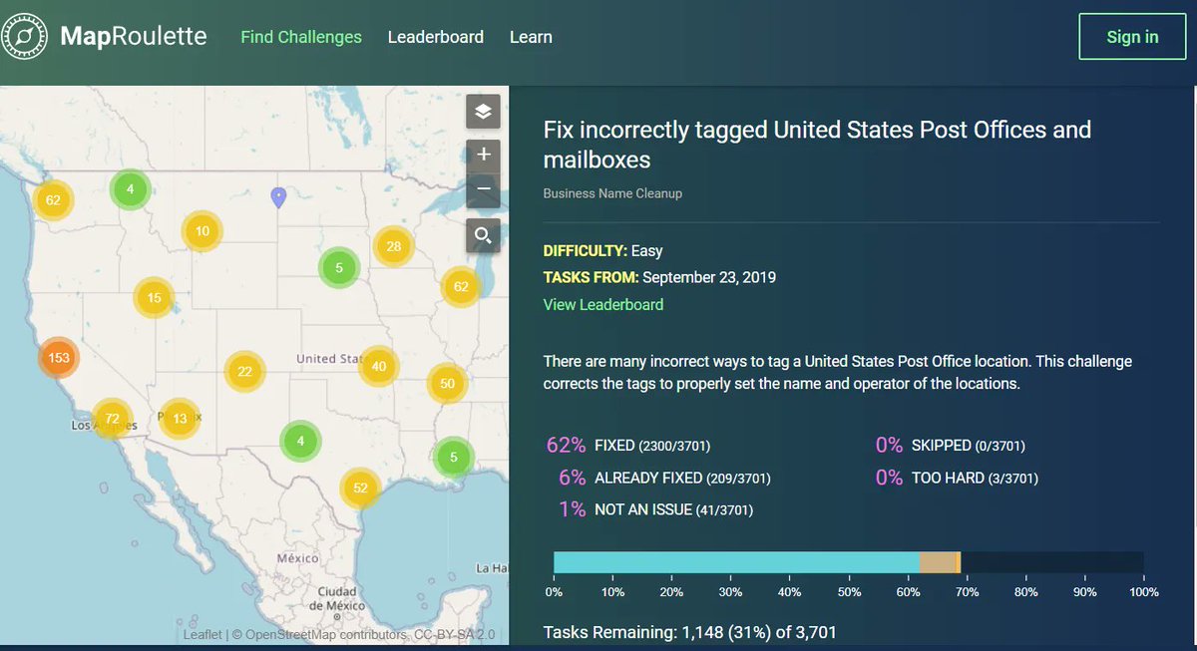The width and height of the screenshot is (1197, 651).
Task: Zoom in on the map
Action: pos(483,155)
